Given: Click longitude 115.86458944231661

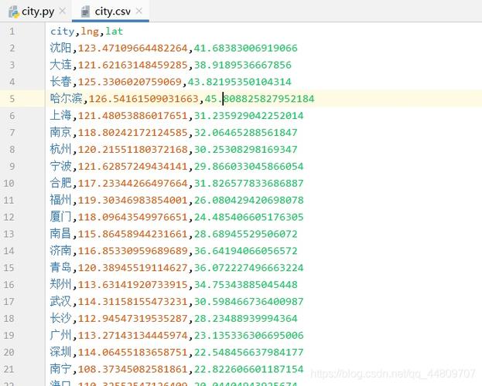Looking at the screenshot, I should click(133, 234).
